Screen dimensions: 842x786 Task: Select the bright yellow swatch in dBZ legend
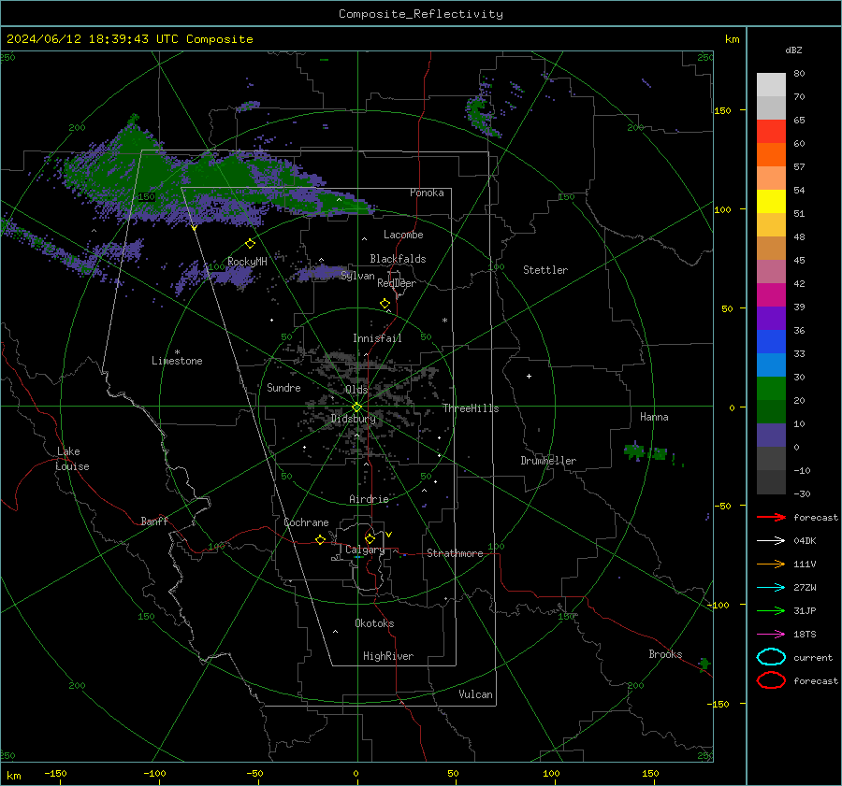[771, 201]
